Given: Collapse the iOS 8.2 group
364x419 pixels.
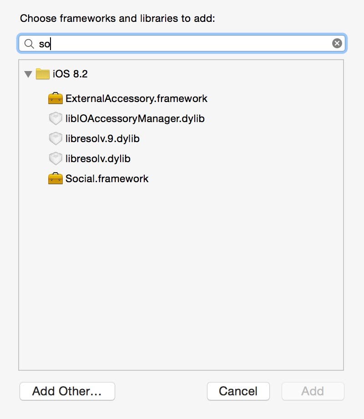Looking at the screenshot, I should coord(28,74).
